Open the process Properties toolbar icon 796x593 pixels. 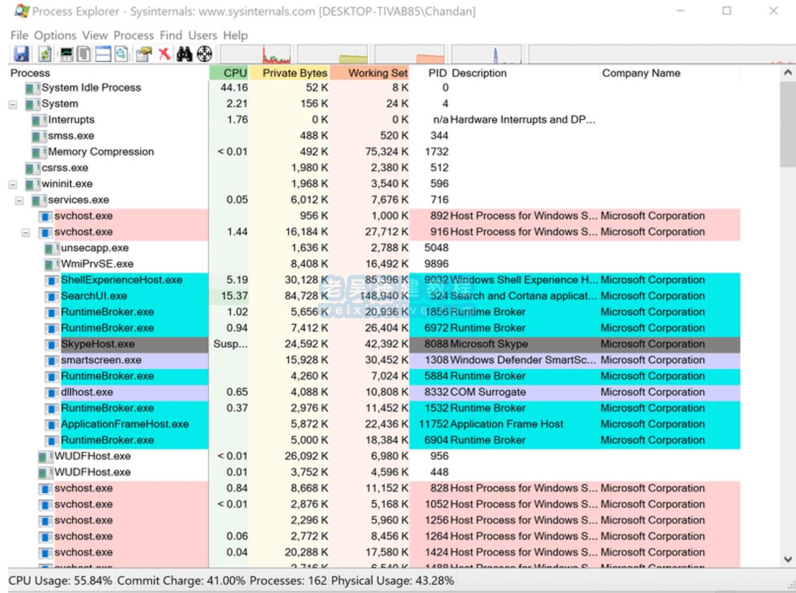tap(143, 54)
